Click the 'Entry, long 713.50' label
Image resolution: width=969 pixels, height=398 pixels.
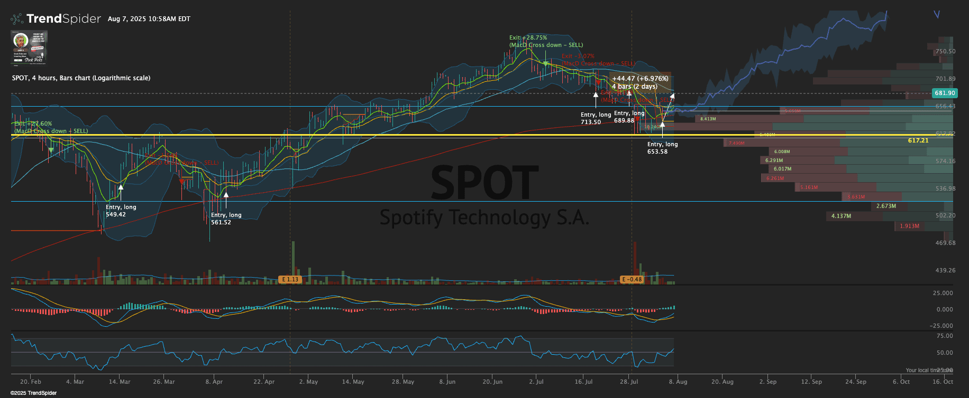pyautogui.click(x=596, y=118)
